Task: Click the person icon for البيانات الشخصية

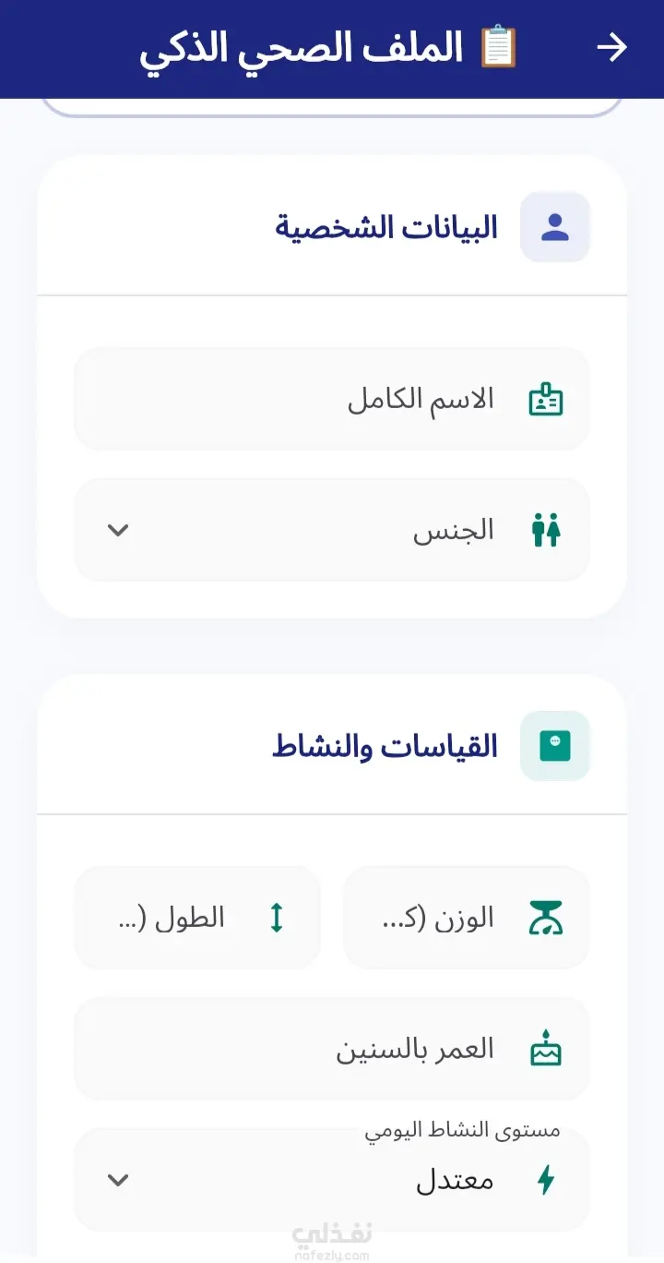Action: point(555,227)
